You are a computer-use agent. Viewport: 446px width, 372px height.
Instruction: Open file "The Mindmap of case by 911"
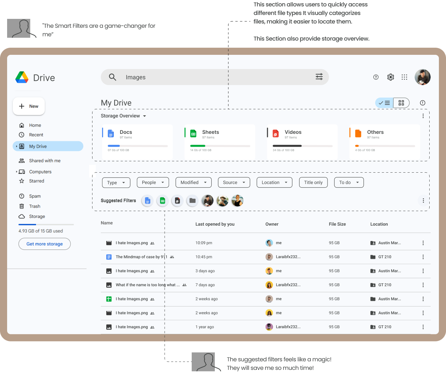pos(141,257)
